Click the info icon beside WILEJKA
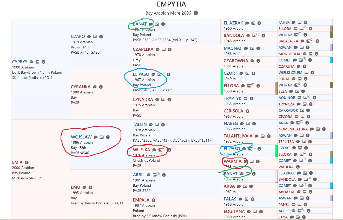This screenshot has height=220, width=343. pos(169,150)
